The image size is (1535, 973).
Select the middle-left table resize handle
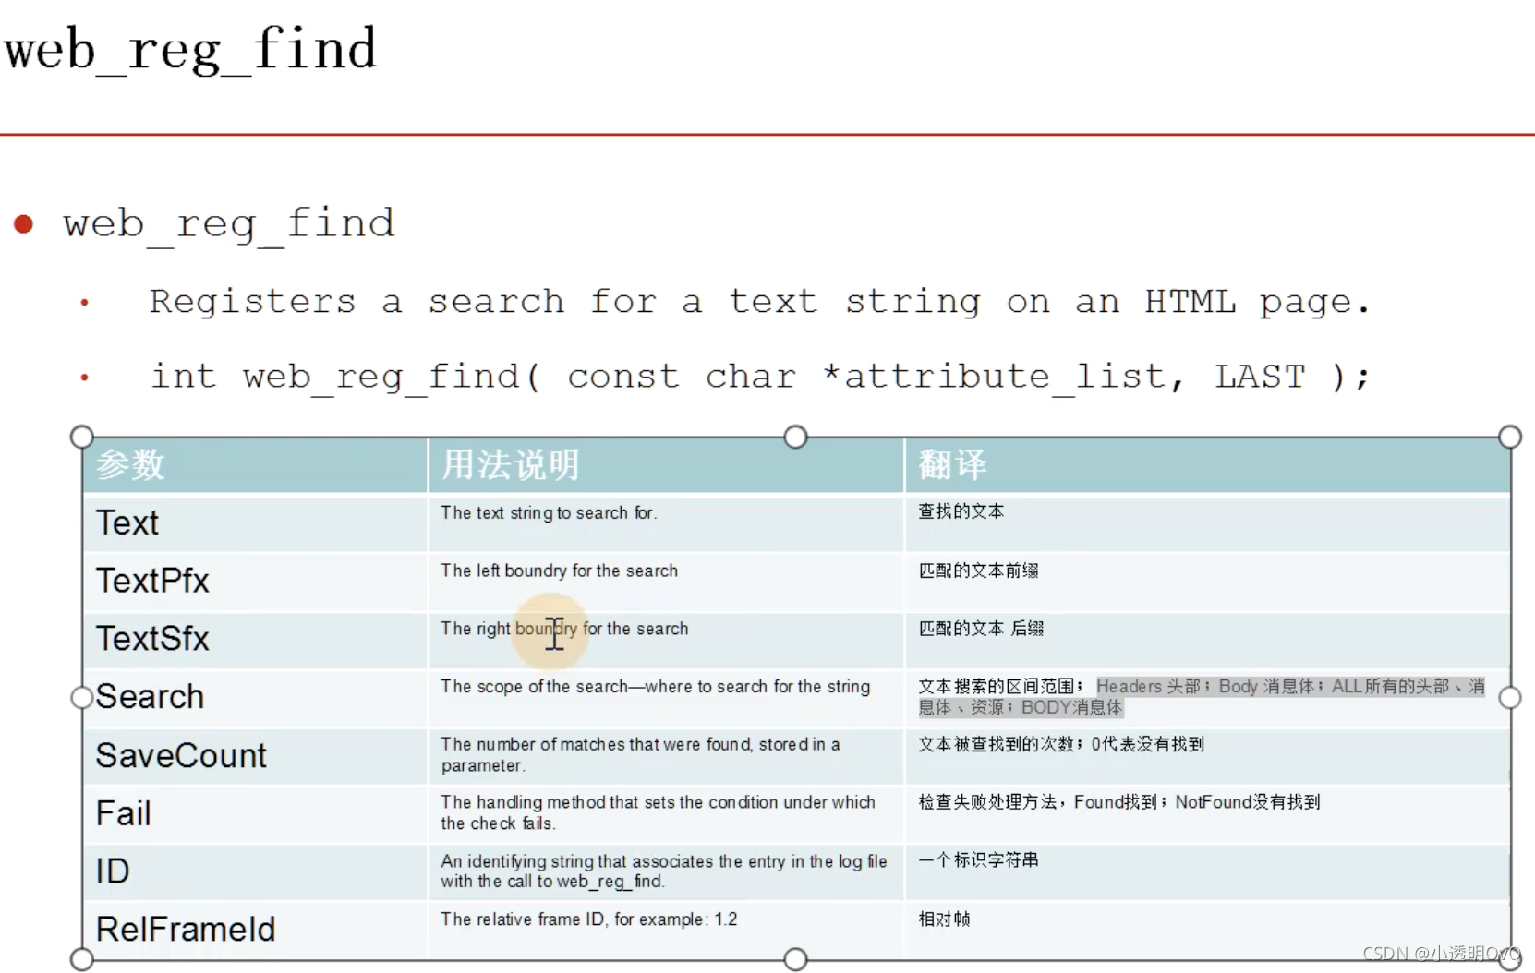point(82,698)
